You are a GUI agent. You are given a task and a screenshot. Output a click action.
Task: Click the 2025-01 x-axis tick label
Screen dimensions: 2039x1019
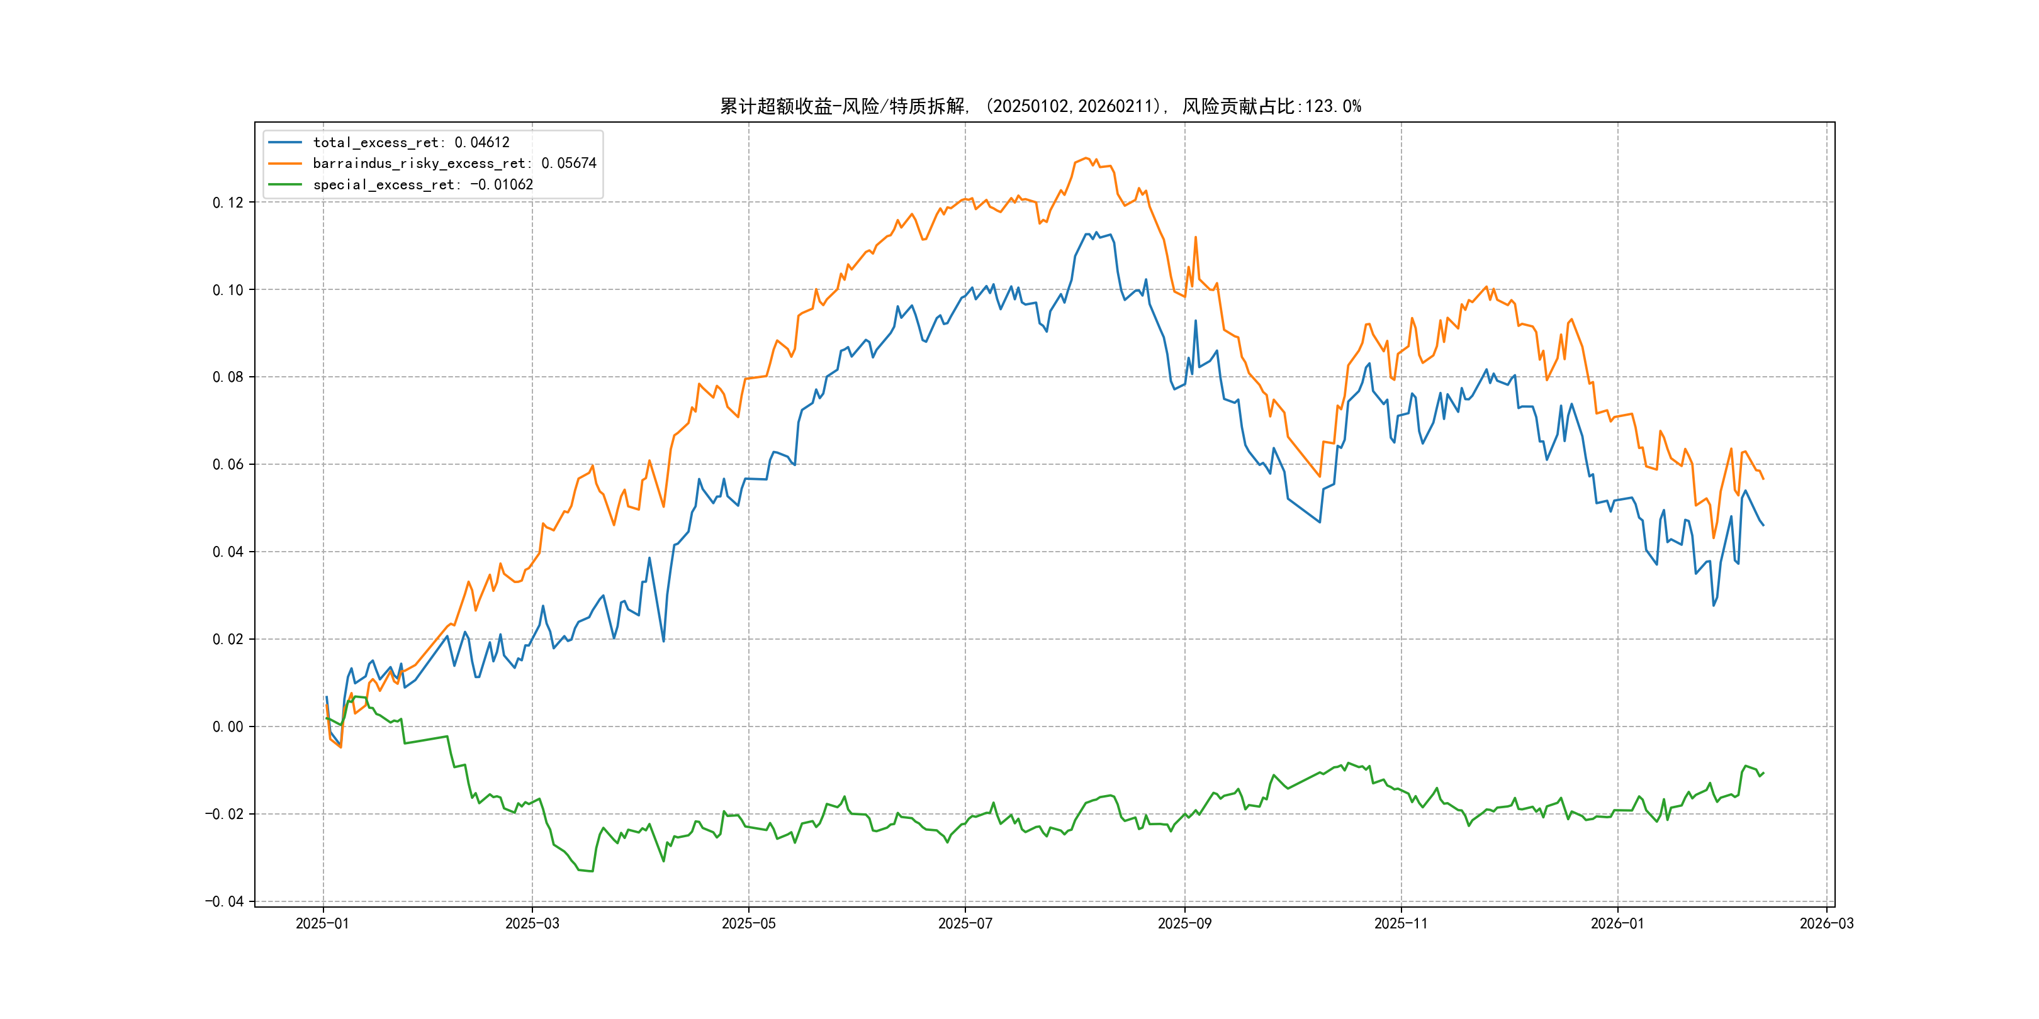[322, 923]
